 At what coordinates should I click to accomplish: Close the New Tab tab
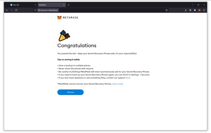click(35, 5)
